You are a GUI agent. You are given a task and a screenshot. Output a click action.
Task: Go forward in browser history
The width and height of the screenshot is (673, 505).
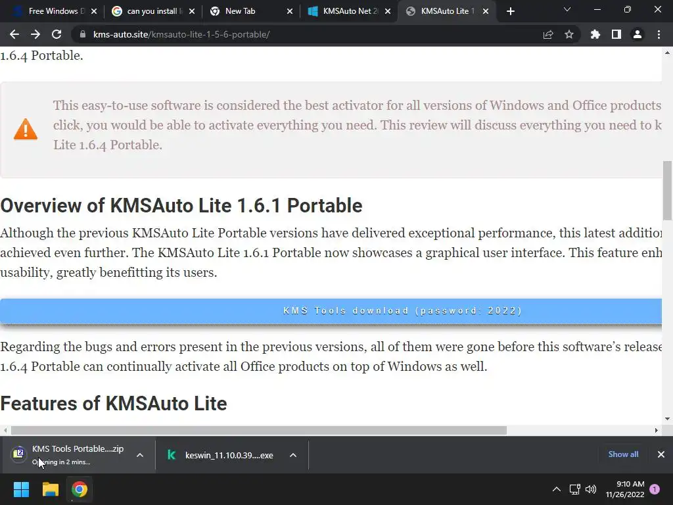pyautogui.click(x=35, y=34)
